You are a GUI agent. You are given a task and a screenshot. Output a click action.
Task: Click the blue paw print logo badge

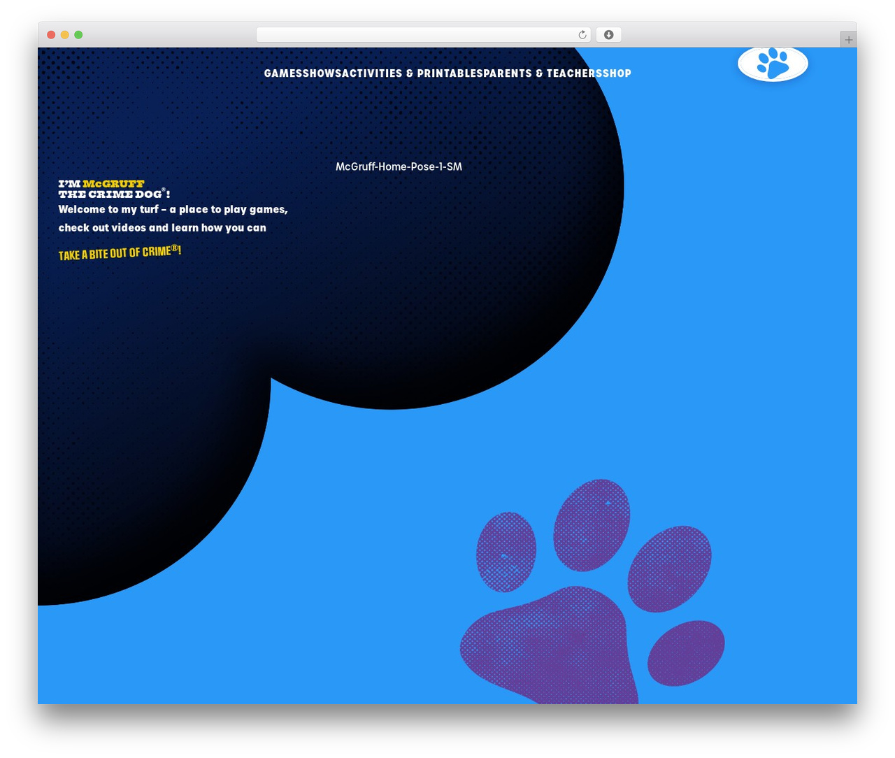coord(773,64)
